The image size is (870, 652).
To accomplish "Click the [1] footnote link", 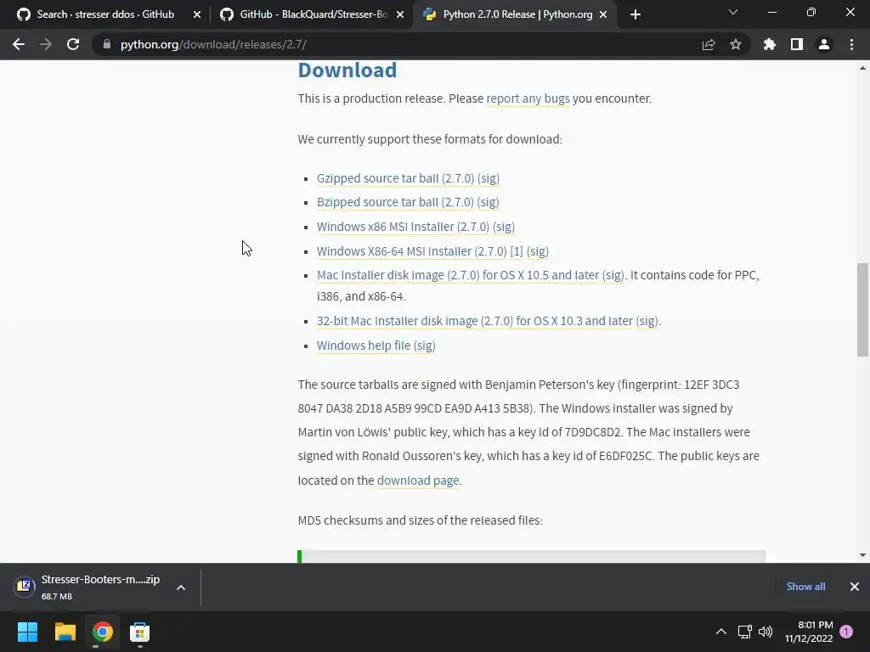I will 517,251.
